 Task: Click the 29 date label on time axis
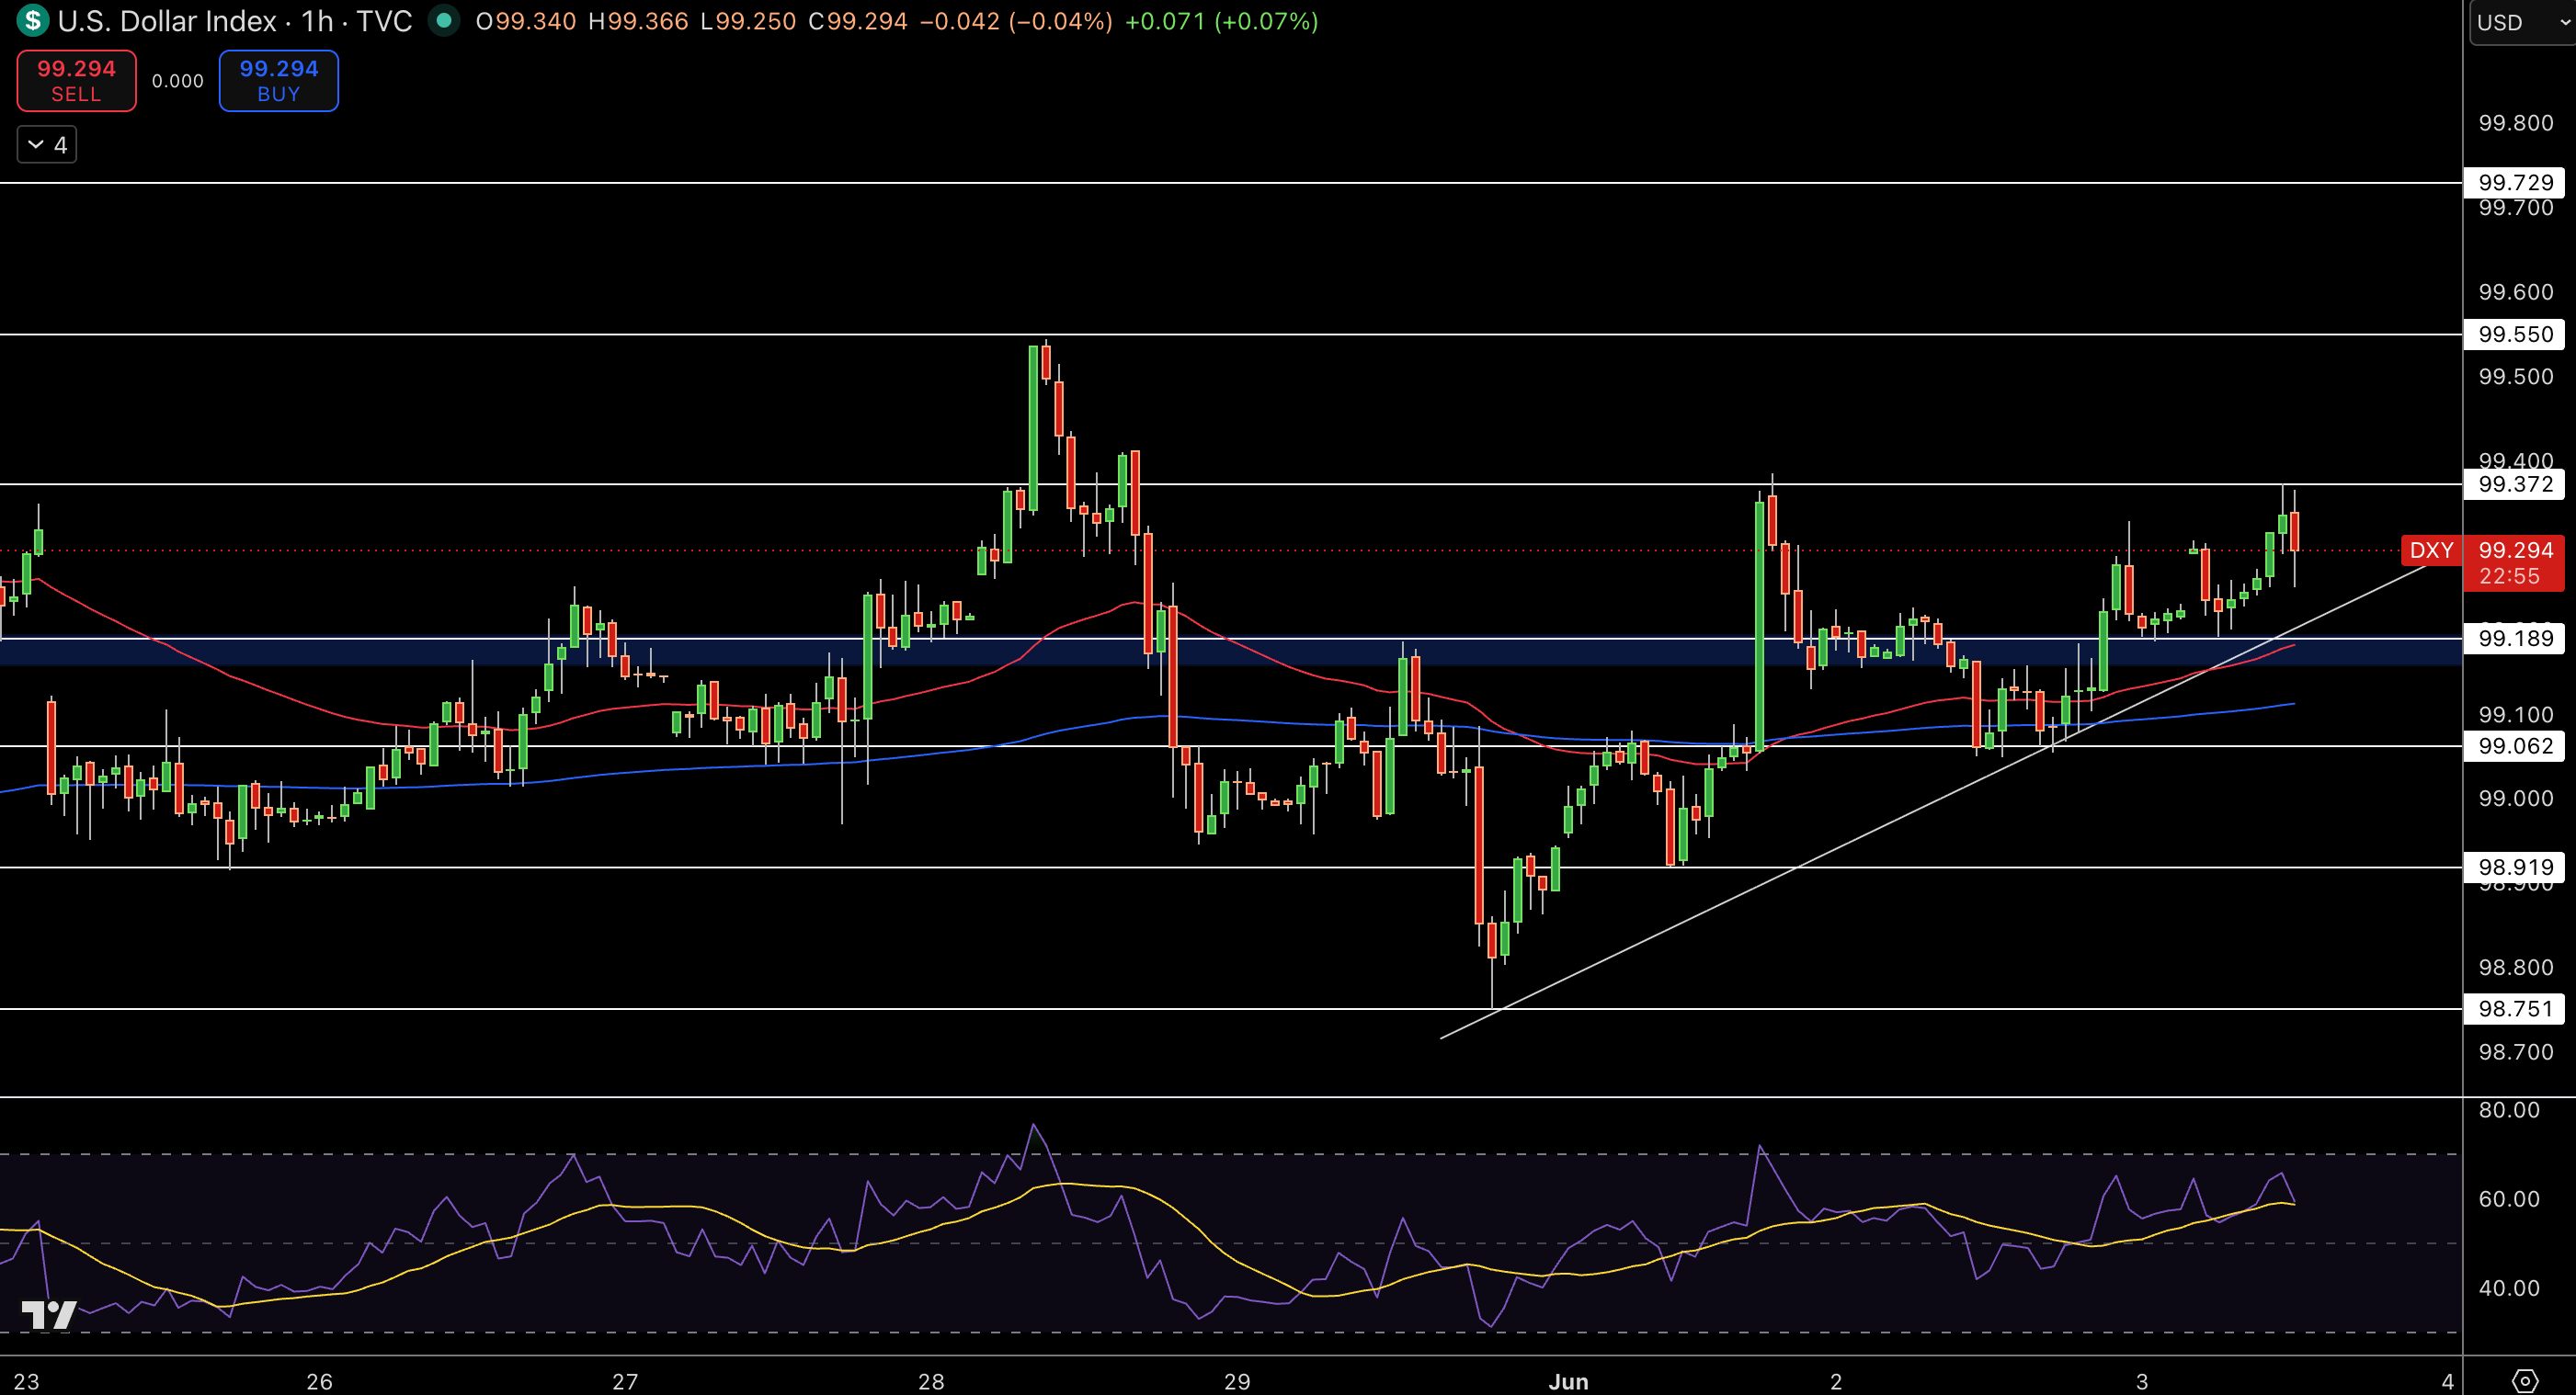pos(1237,1381)
